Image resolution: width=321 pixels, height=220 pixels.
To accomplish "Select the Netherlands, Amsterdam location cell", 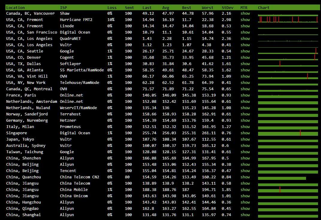I will [x=31, y=102].
